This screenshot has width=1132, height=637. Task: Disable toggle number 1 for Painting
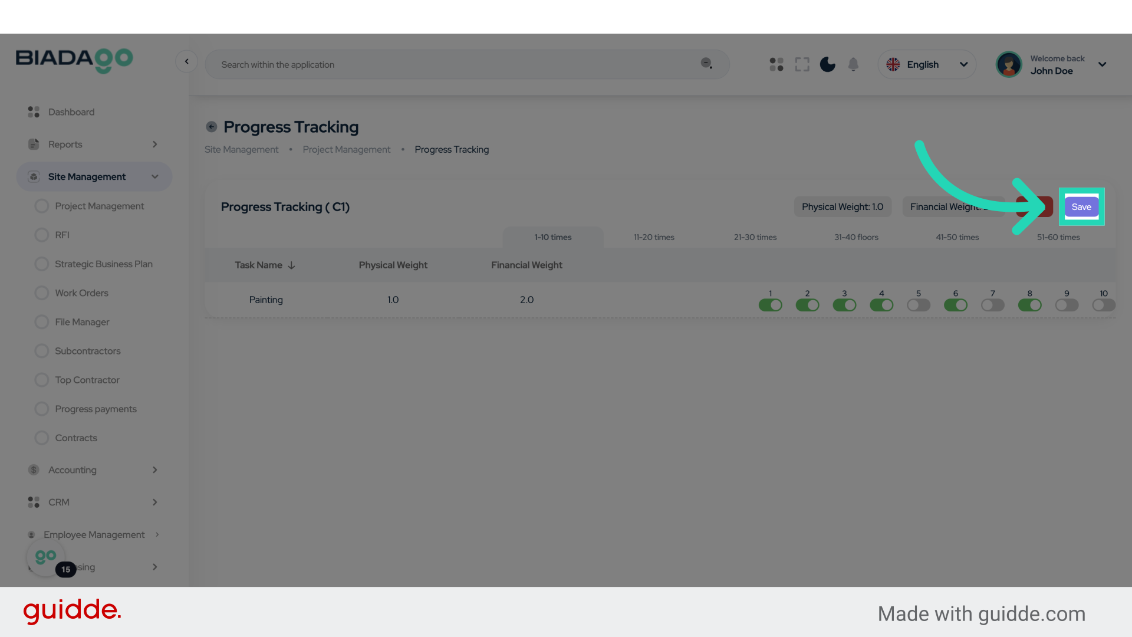point(770,305)
